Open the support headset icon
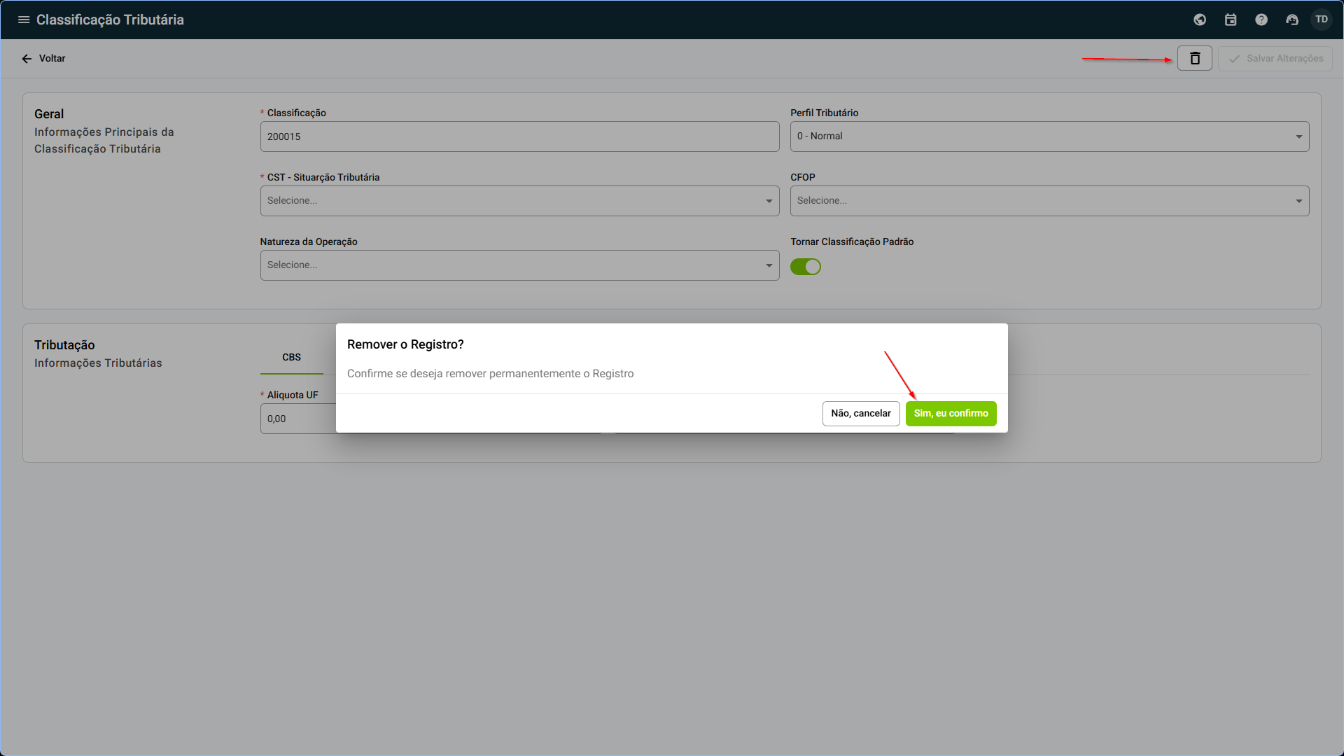The width and height of the screenshot is (1344, 756). coord(1292,20)
